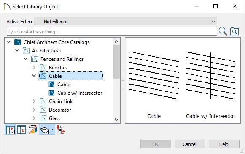Screen dimensions: 245x154
Task: Open the search folder filter icon
Action: [234, 31]
